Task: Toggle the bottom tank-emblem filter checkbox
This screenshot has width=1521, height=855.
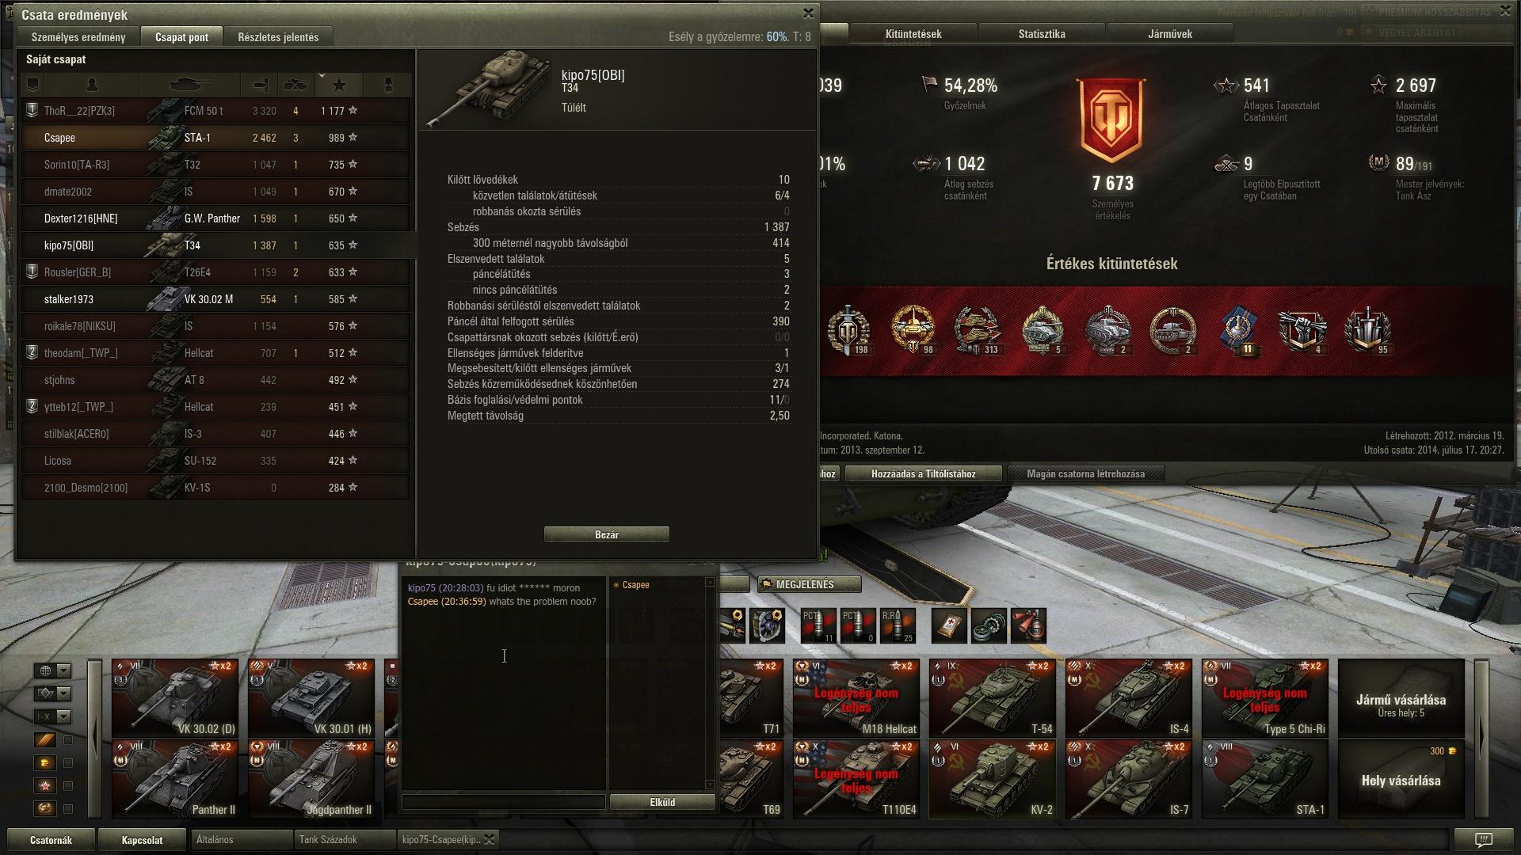Action: click(x=68, y=809)
